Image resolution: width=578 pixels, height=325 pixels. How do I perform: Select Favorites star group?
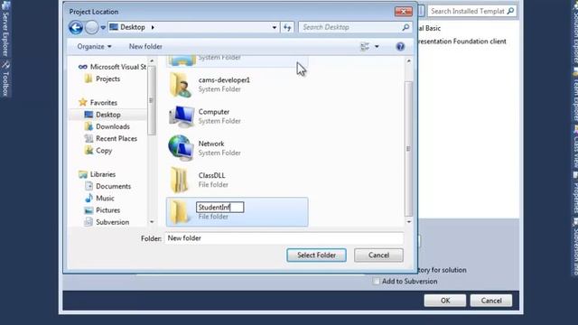(98, 102)
